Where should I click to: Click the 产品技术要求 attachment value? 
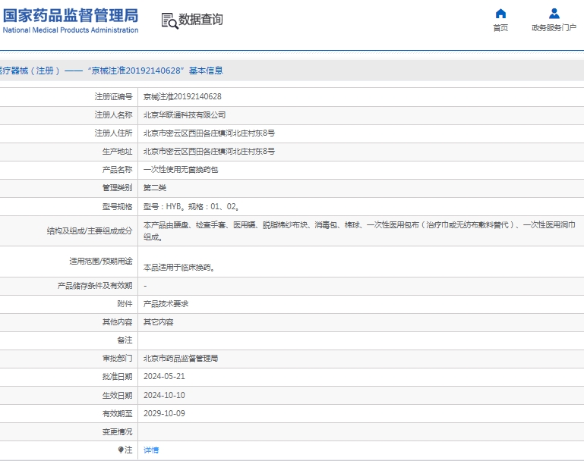pos(166,304)
